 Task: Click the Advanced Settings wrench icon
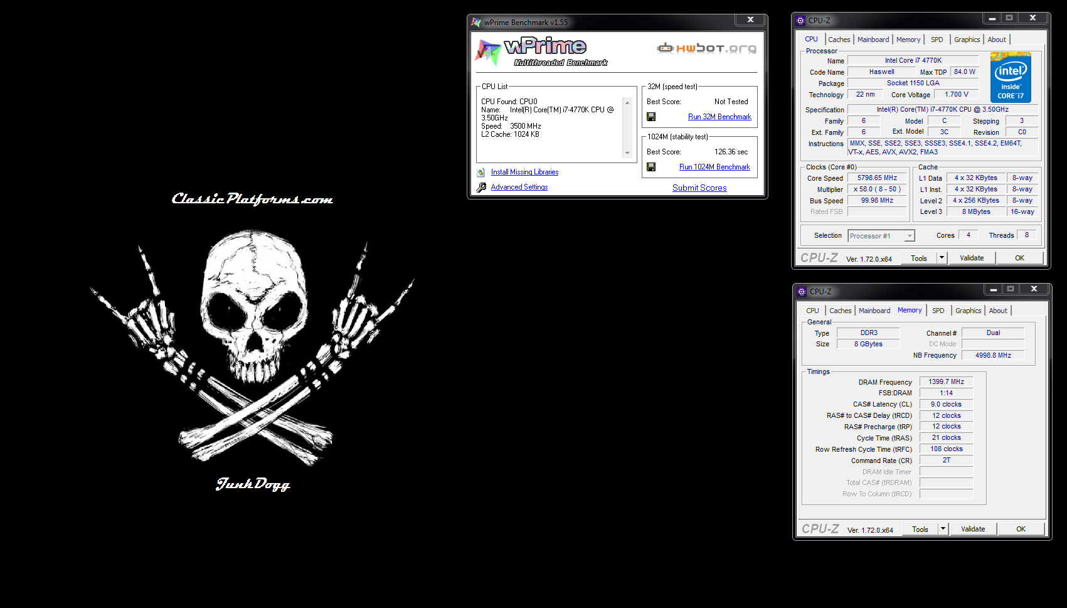pyautogui.click(x=481, y=187)
